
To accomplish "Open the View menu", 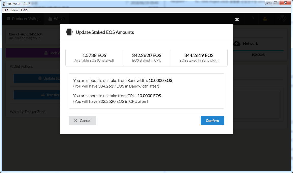I will coord(14,10).
